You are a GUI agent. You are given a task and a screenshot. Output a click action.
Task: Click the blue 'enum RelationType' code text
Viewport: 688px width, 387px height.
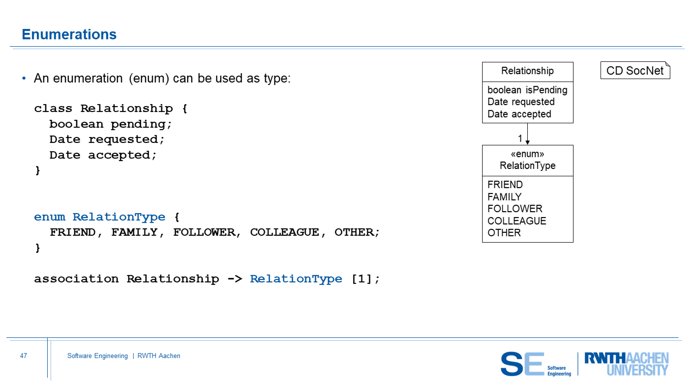tap(99, 217)
